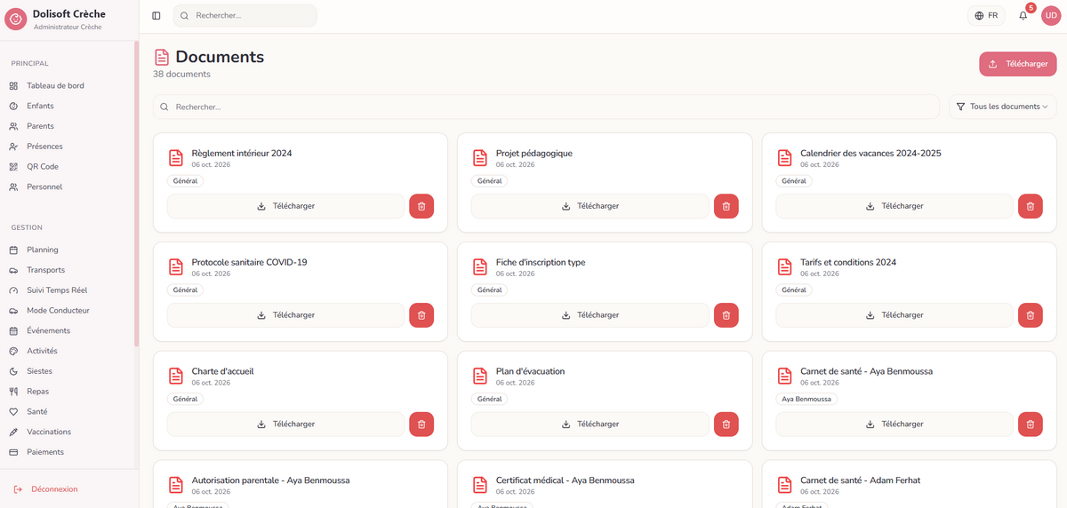
Task: Download Règlement intérieur 2024 via Télécharger
Action: pyautogui.click(x=285, y=206)
